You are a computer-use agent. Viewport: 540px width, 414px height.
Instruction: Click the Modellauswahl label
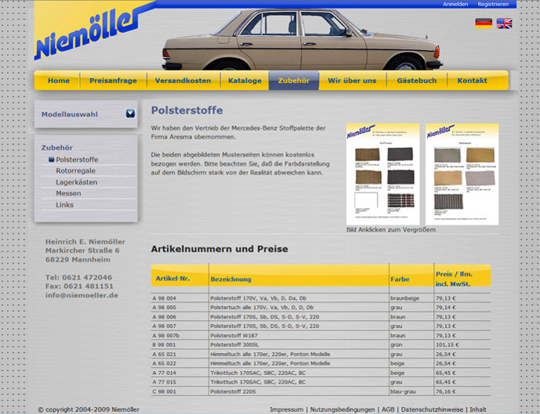(x=70, y=114)
